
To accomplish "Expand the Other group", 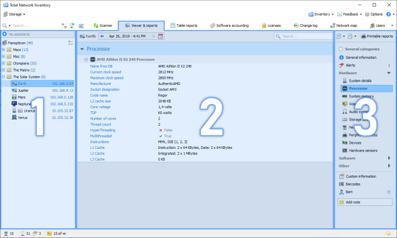I will point(389,166).
